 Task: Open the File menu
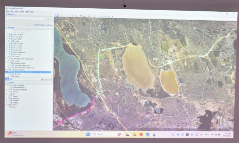pos(7,11)
